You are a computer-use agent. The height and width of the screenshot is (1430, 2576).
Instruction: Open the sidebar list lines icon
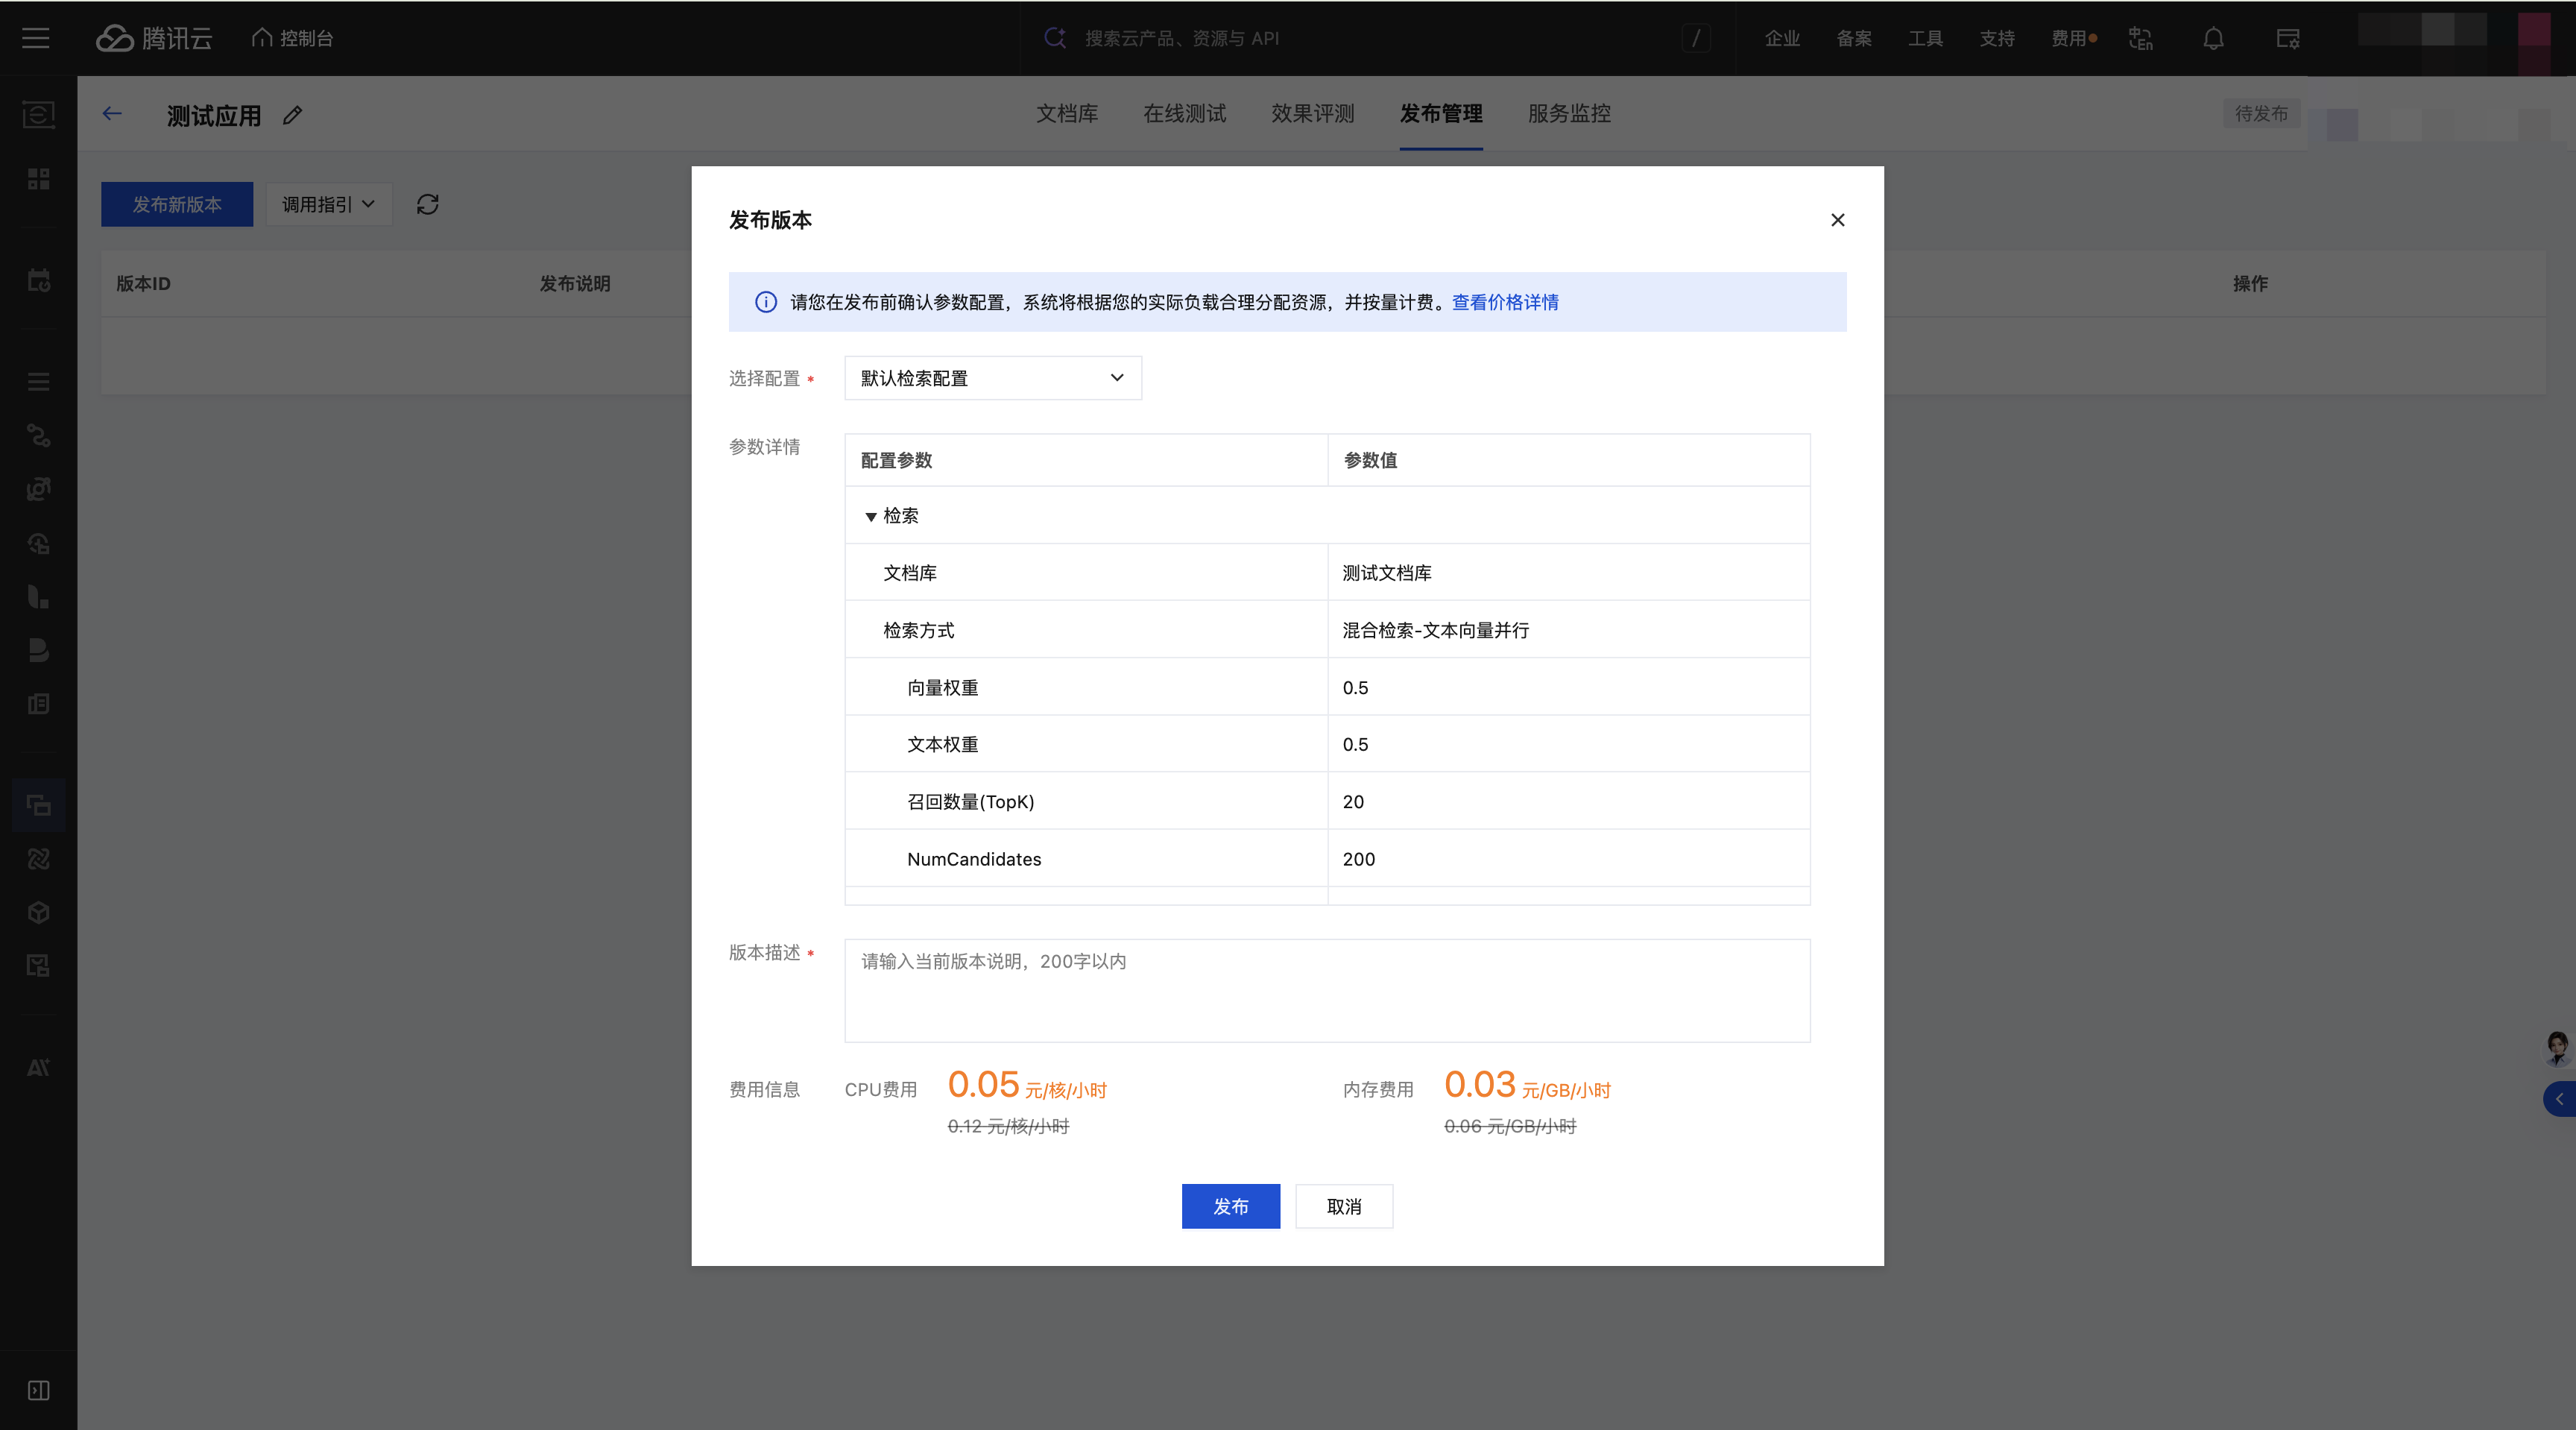pos(38,382)
